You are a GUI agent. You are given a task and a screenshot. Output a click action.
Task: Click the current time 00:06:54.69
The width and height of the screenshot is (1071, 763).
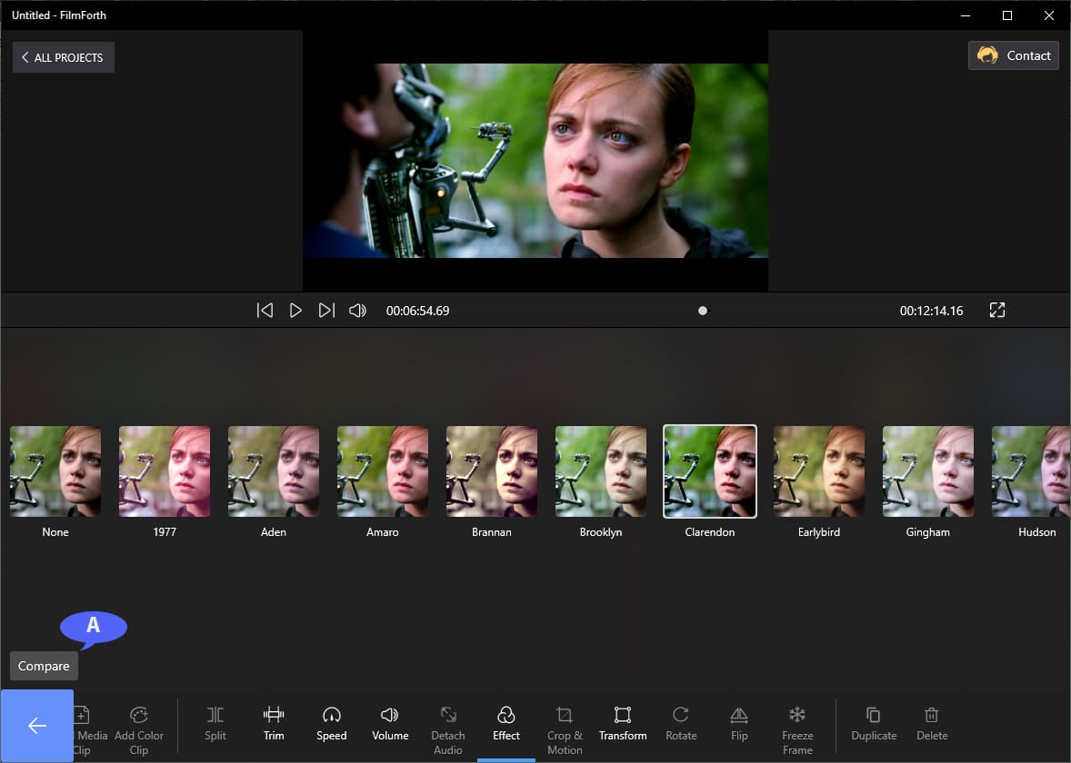pyautogui.click(x=417, y=311)
